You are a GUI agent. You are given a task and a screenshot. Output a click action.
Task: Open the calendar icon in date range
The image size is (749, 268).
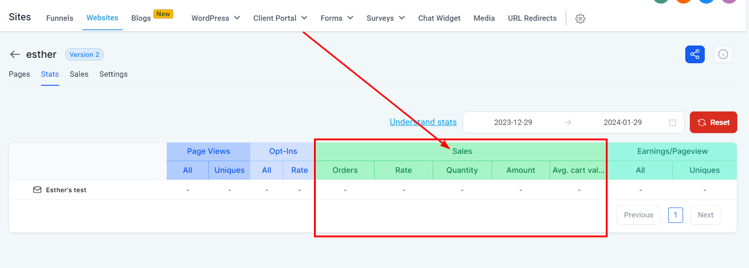[x=672, y=123]
